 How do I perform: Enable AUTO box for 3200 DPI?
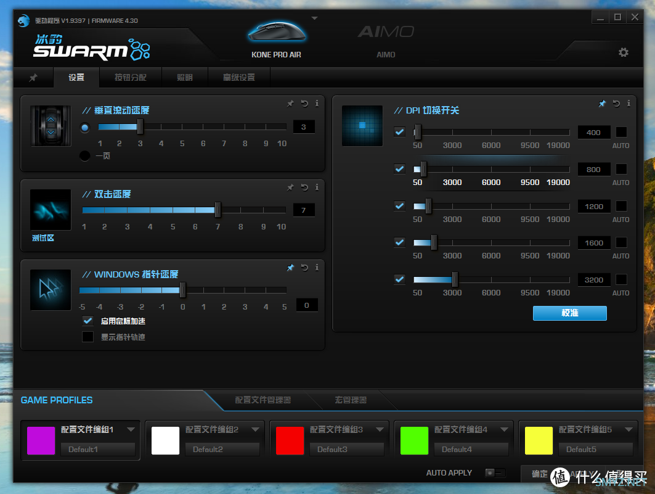621,279
